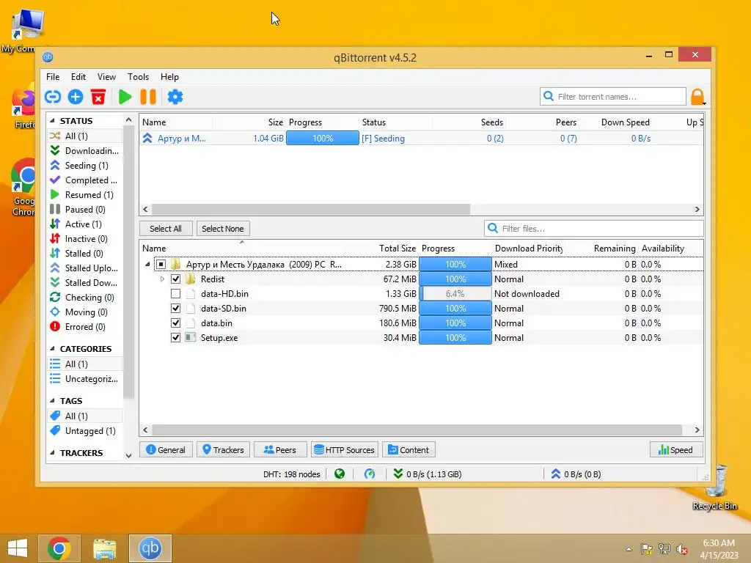Image resolution: width=751 pixels, height=563 pixels.
Task: Open the Speed graph button
Action: [x=675, y=450]
